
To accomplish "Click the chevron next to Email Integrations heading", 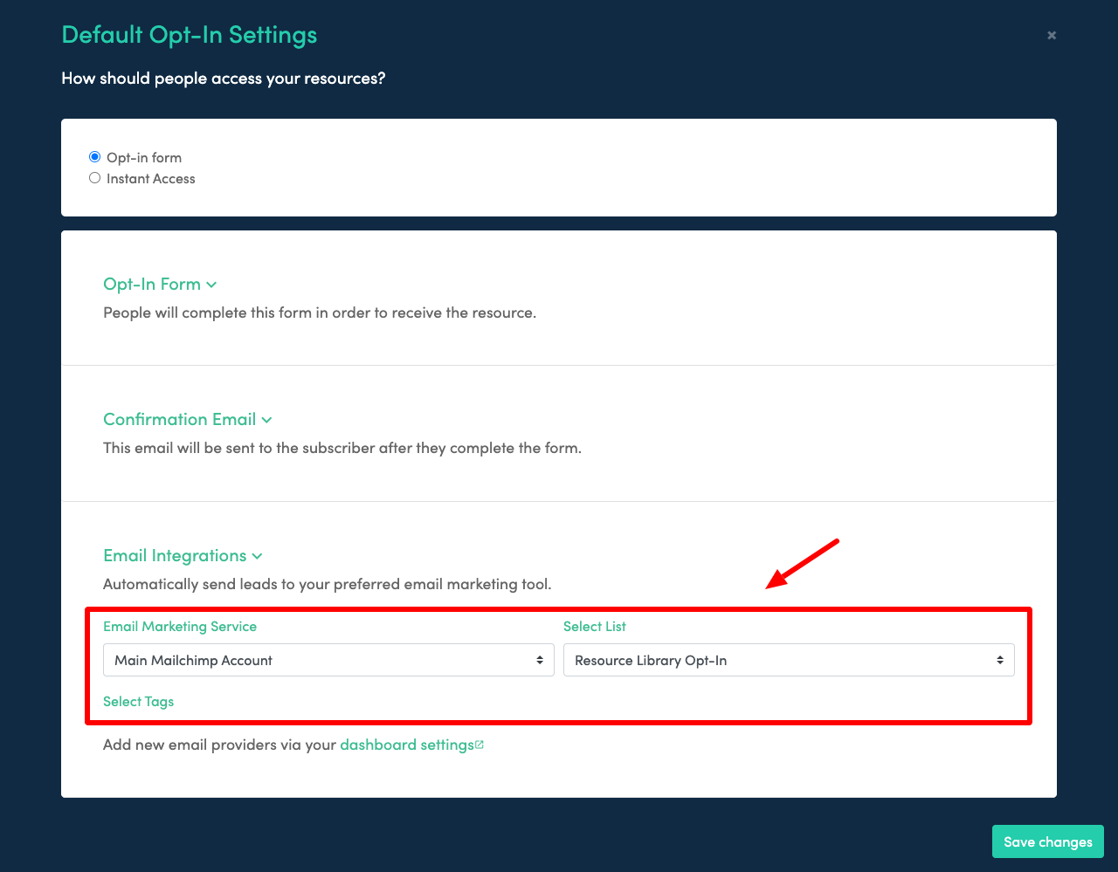I will 257,556.
